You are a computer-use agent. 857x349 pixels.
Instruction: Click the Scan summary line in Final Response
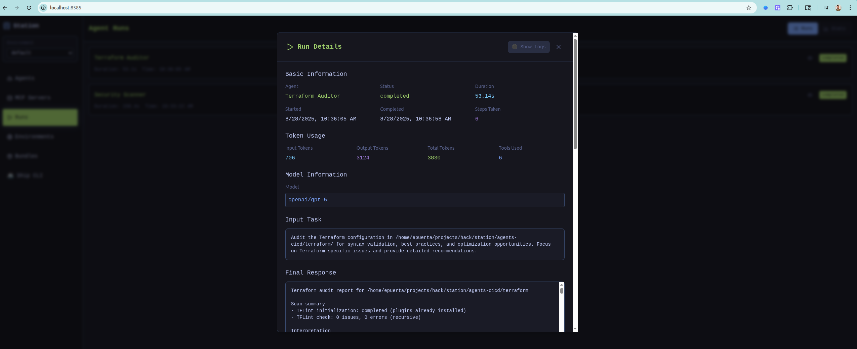pyautogui.click(x=308, y=304)
